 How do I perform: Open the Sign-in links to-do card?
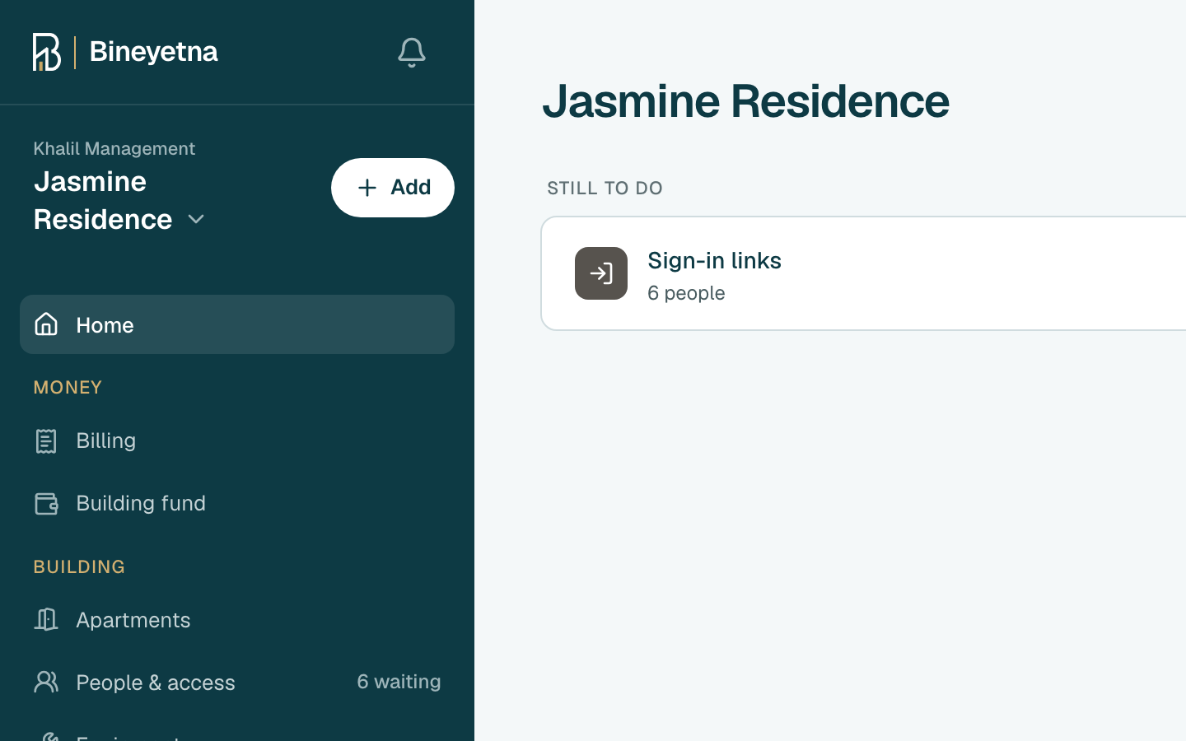tap(863, 273)
